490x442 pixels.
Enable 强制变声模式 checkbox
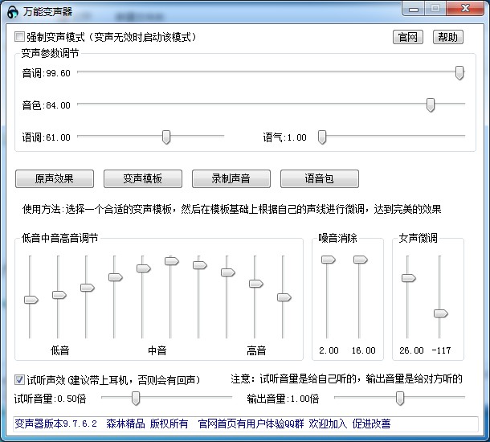click(x=20, y=37)
